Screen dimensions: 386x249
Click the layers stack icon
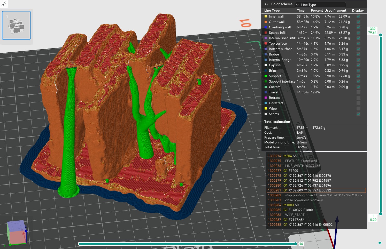pyautogui.click(x=380, y=243)
